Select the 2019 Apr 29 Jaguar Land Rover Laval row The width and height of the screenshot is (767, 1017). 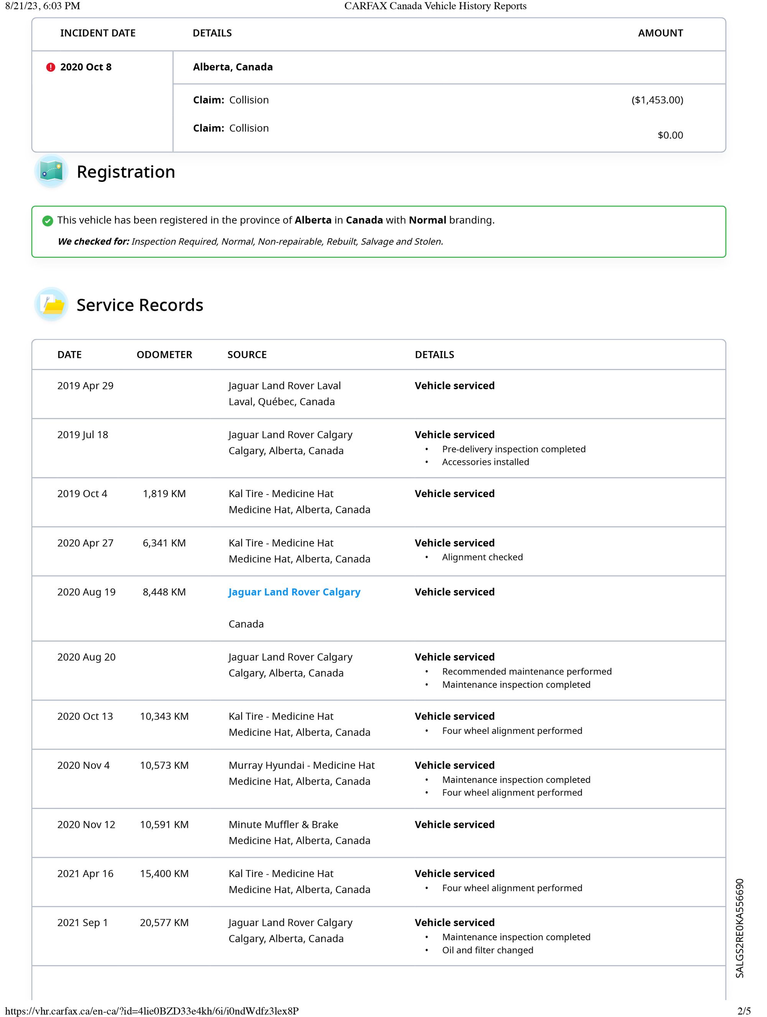coord(285,386)
